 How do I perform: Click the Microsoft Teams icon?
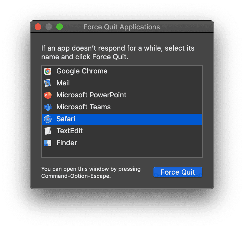coord(48,107)
